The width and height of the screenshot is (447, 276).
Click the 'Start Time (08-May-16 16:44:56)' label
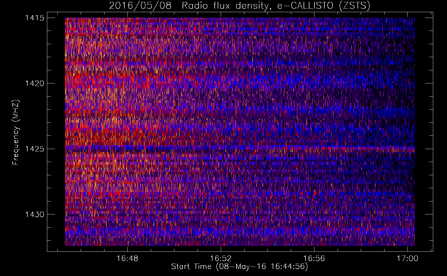pyautogui.click(x=240, y=267)
